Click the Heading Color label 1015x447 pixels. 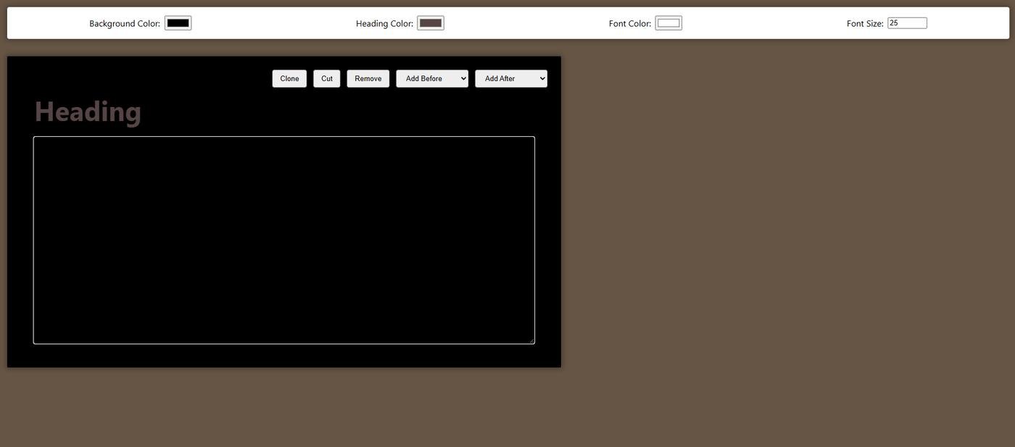384,23
